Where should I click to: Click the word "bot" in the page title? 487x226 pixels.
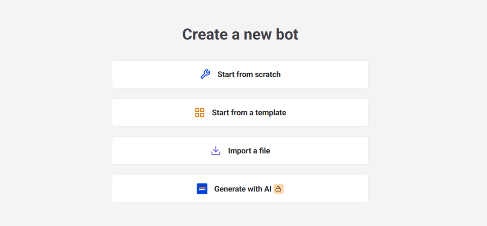coord(285,35)
